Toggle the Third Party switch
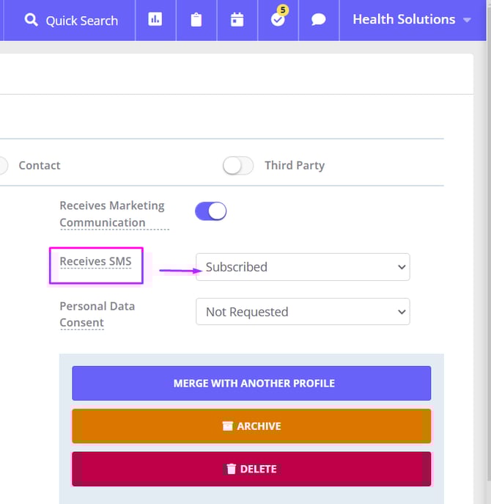 click(238, 165)
